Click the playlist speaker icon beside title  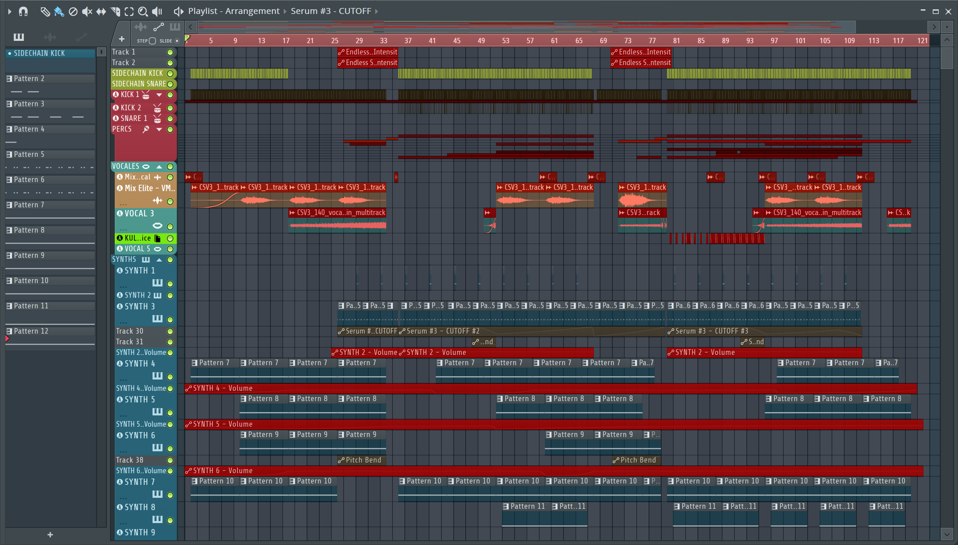pyautogui.click(x=178, y=12)
